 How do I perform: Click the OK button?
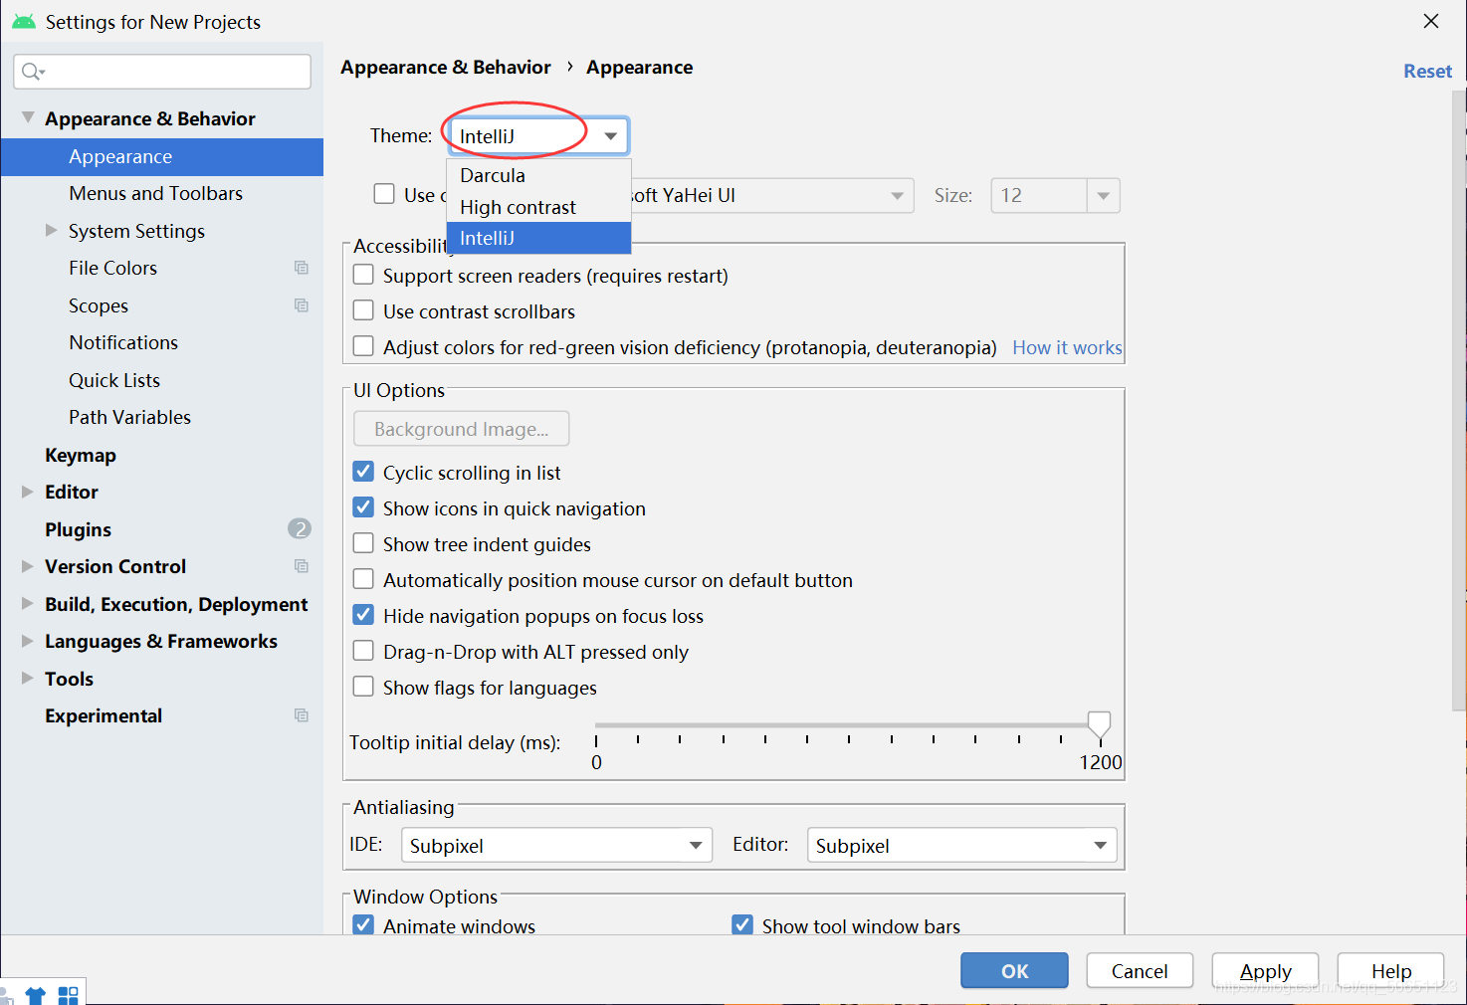[x=1014, y=970]
